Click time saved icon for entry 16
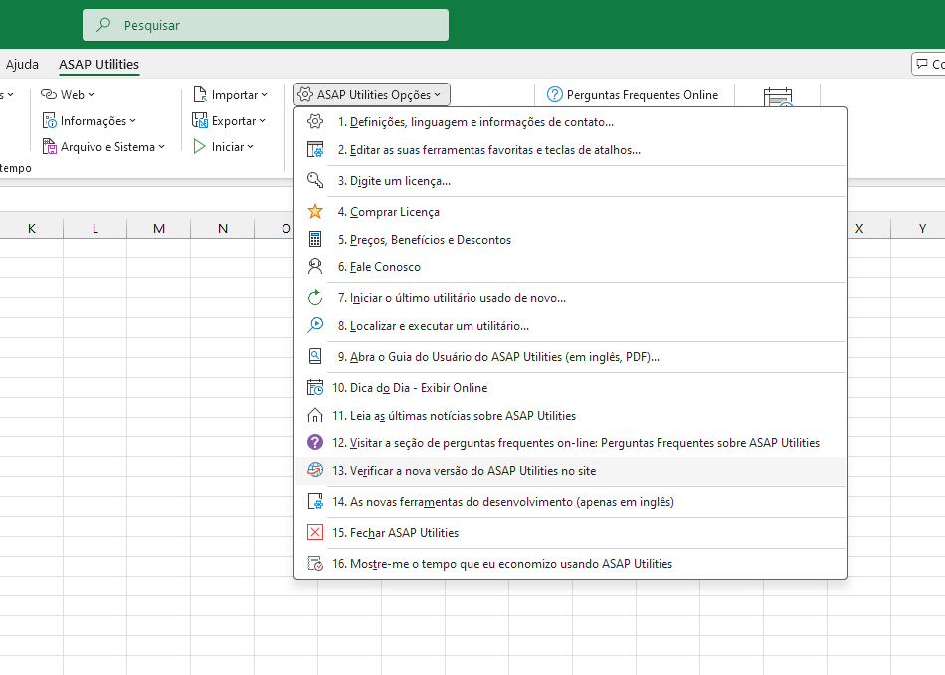The height and width of the screenshot is (675, 945). tap(315, 563)
